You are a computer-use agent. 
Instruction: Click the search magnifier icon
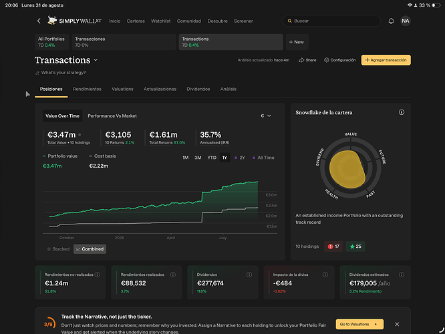tap(289, 21)
